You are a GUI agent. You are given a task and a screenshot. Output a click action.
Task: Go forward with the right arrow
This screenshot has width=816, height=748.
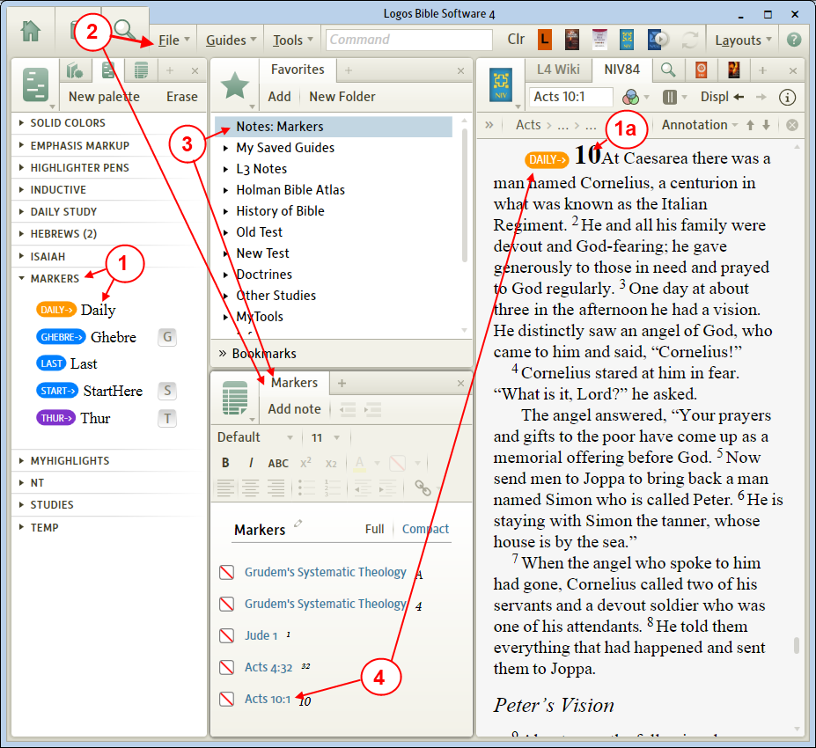[x=761, y=97]
